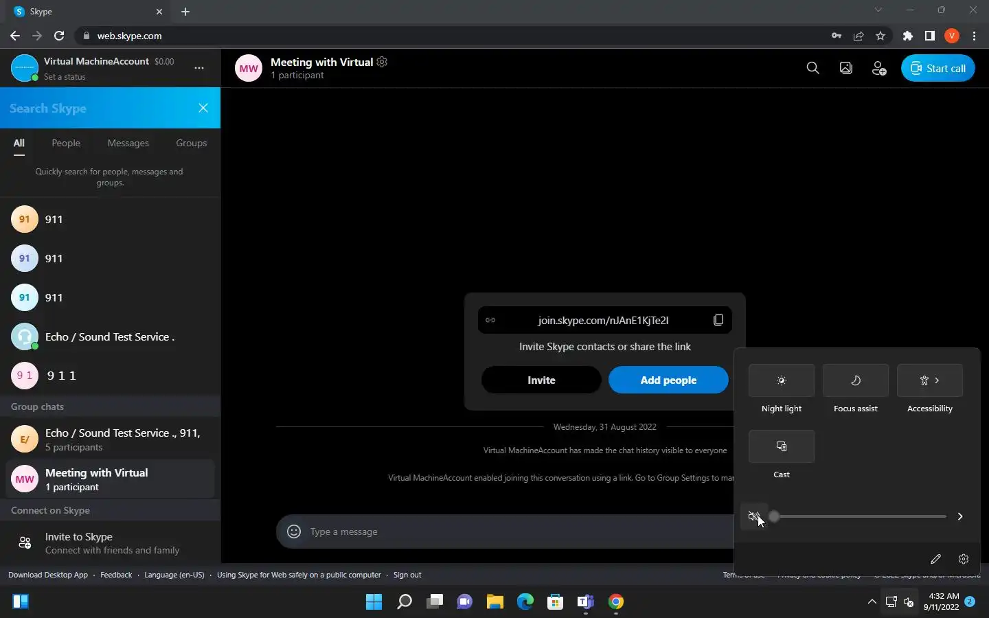Open the emoji picker in message box
This screenshot has height=618, width=989.
click(x=294, y=531)
